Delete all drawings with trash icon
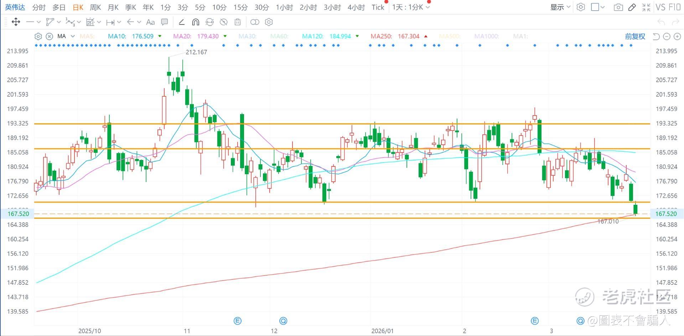Viewport: 684px width, 336px height. tap(238, 22)
